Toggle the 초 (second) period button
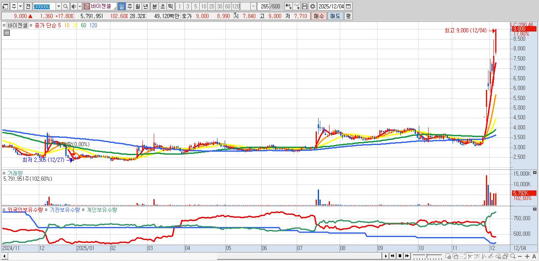 162,6
